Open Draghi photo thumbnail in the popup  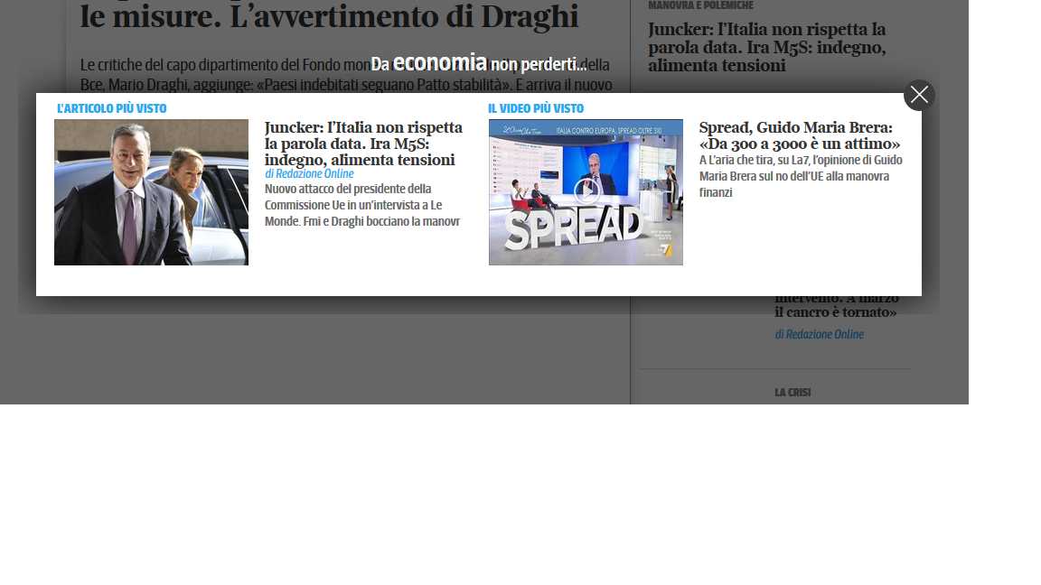pyautogui.click(x=152, y=192)
